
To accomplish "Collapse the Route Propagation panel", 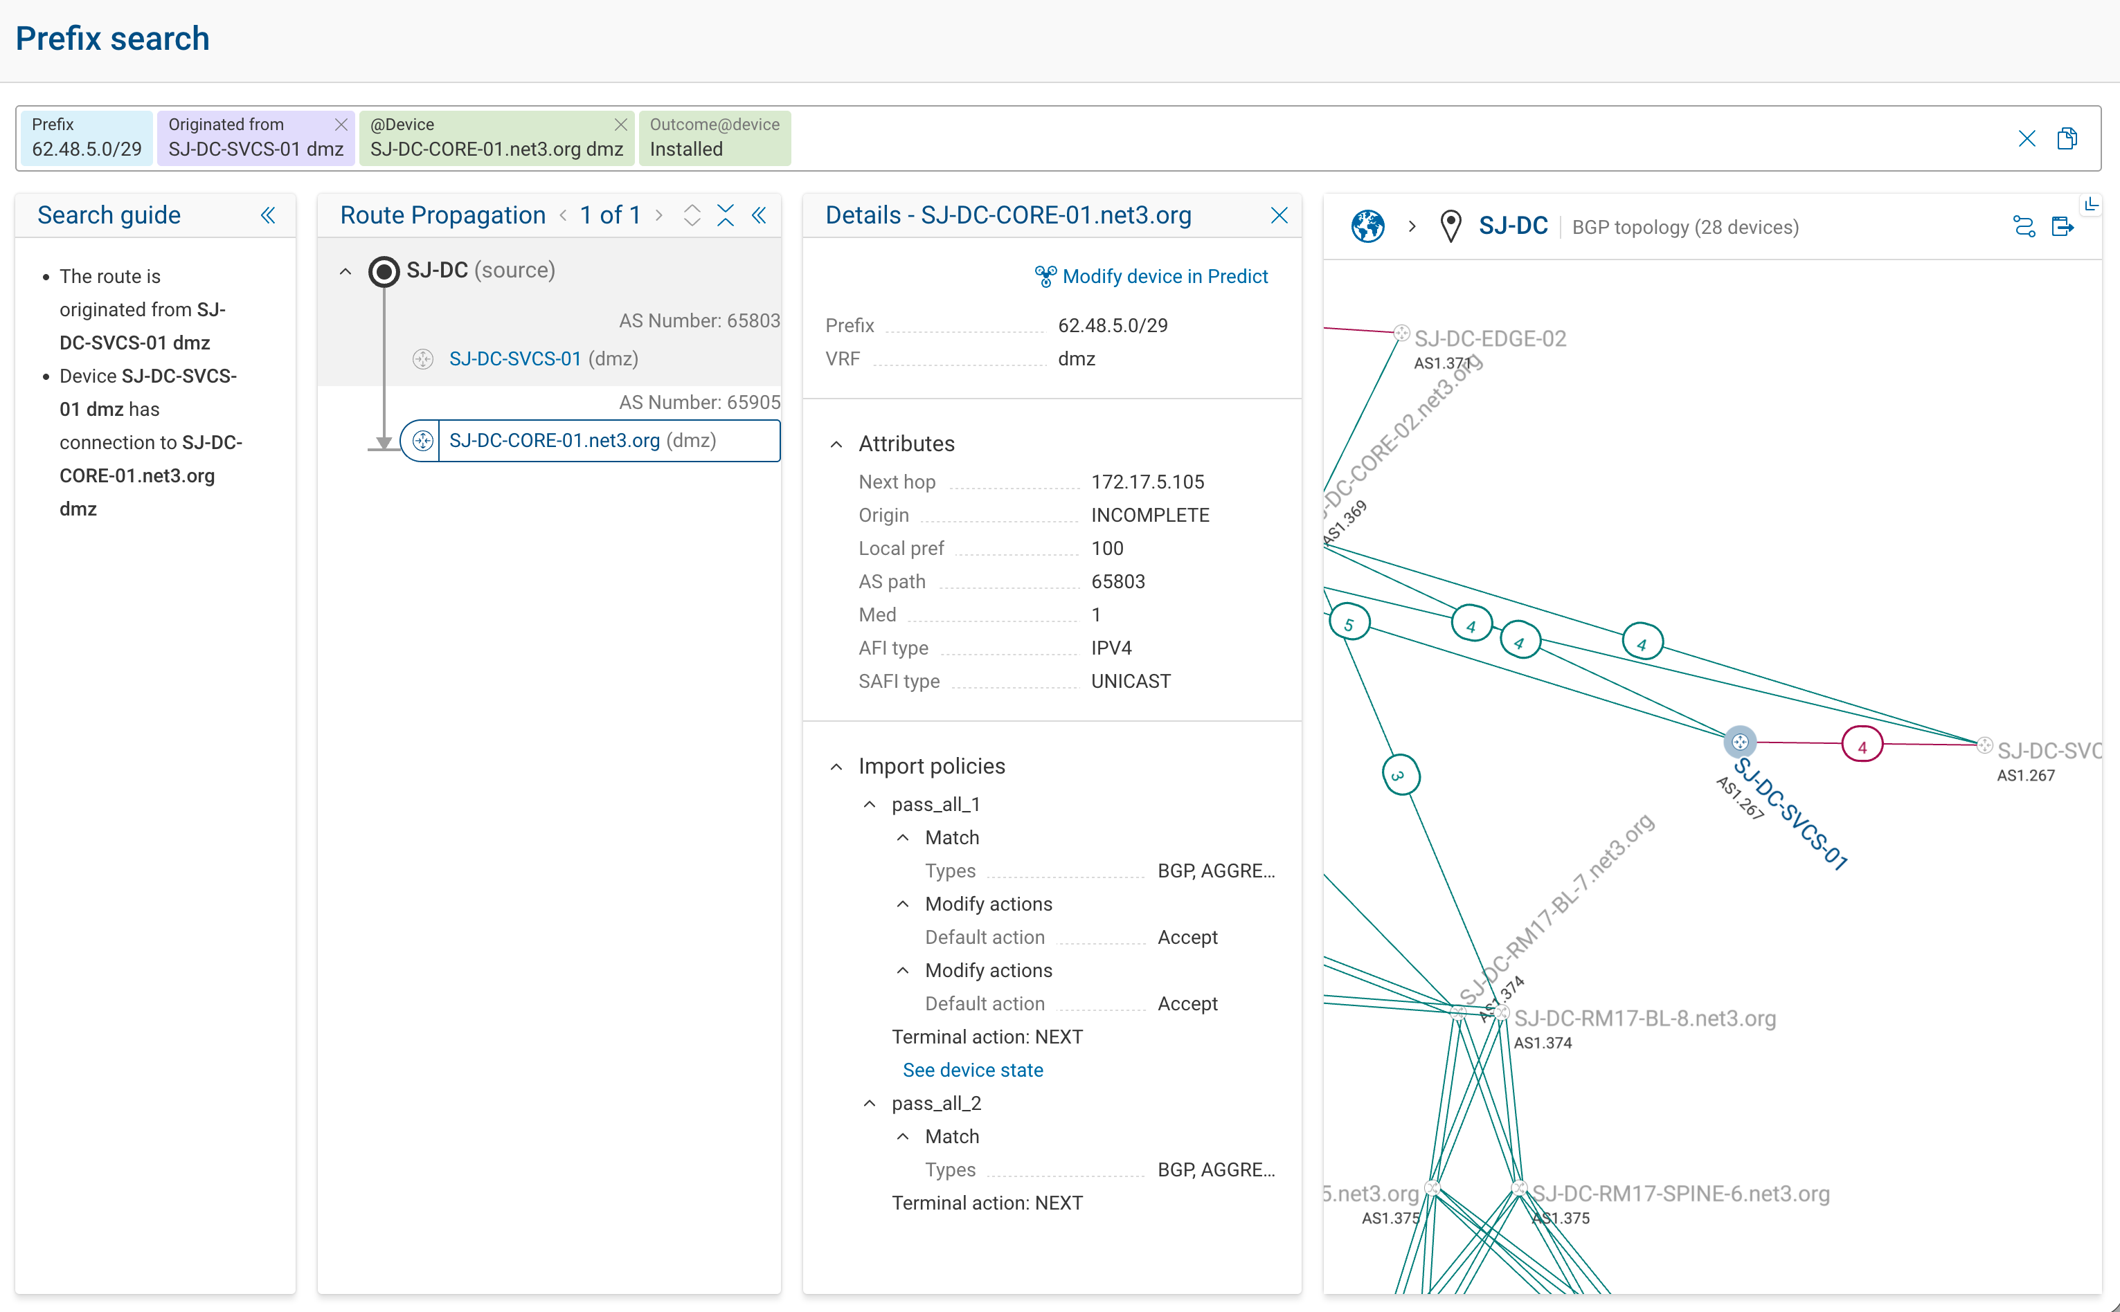I will pyautogui.click(x=760, y=215).
